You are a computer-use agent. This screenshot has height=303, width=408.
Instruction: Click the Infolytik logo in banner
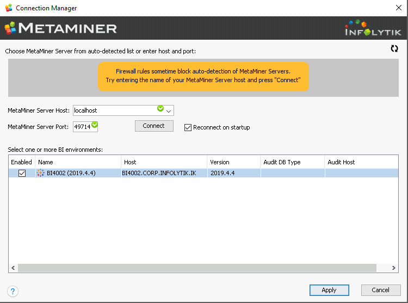[x=373, y=28]
